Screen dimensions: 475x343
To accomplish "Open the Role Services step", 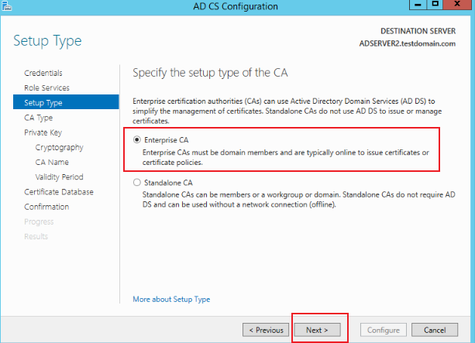I will coord(47,87).
